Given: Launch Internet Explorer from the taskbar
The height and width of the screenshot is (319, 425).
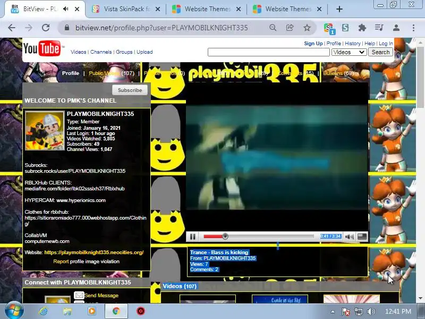Looking at the screenshot, I should [43, 311].
